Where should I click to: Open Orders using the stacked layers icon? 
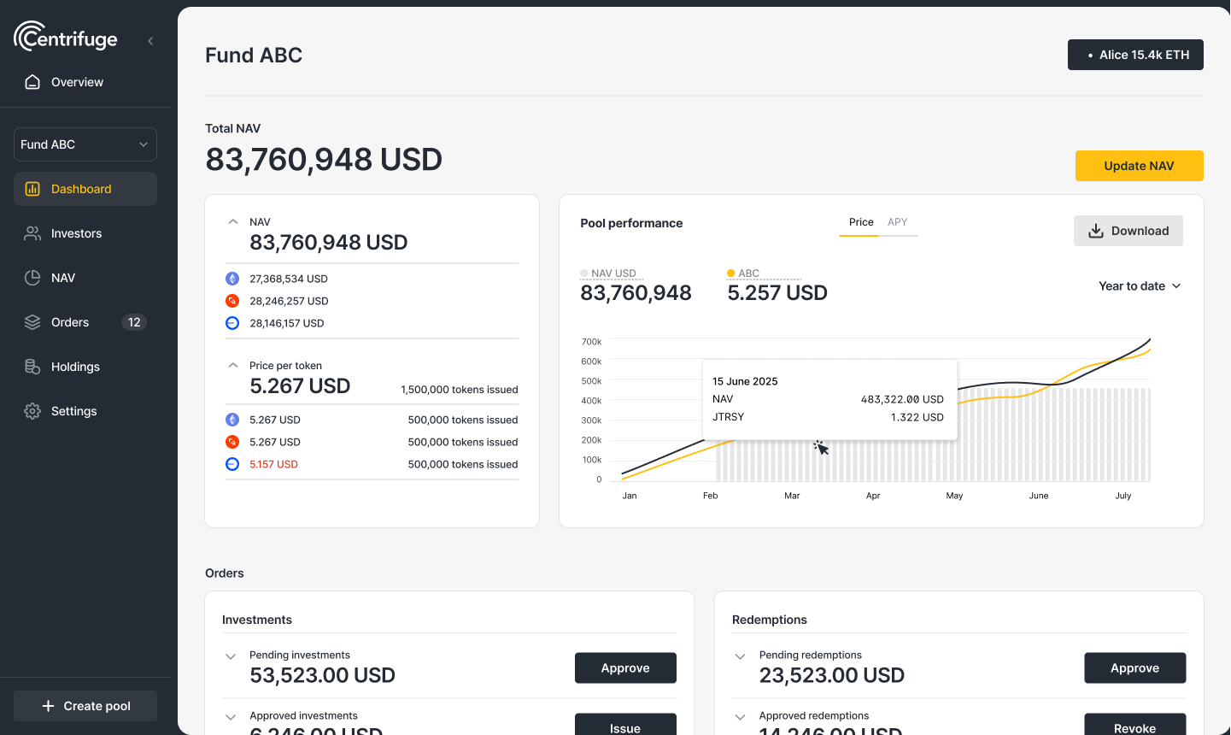32,322
